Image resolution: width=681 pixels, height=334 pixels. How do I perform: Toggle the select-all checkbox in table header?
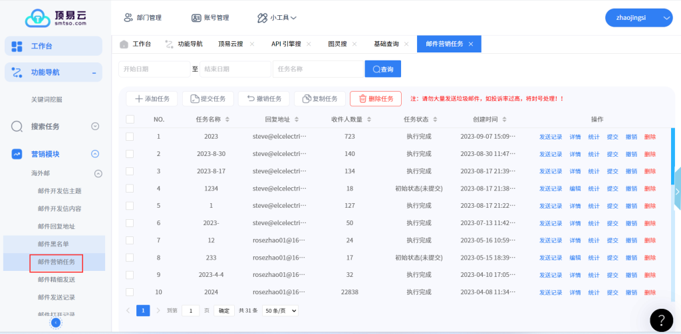(130, 120)
